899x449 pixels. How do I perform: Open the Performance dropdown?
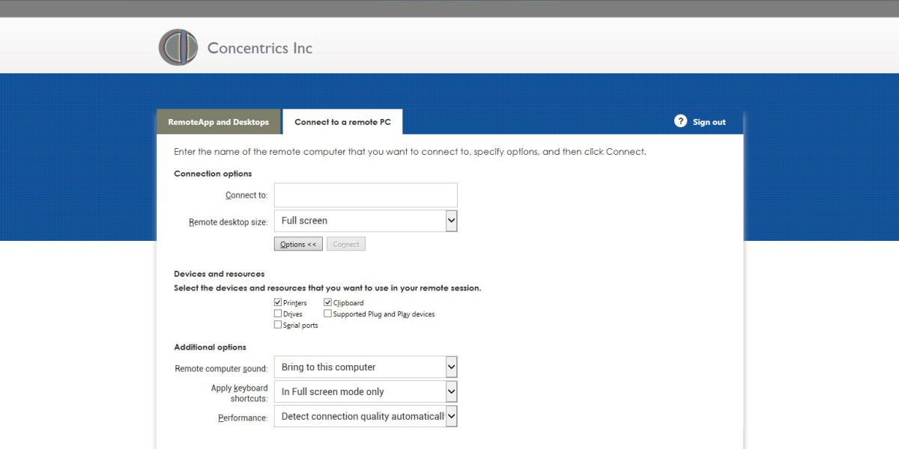pyautogui.click(x=366, y=416)
